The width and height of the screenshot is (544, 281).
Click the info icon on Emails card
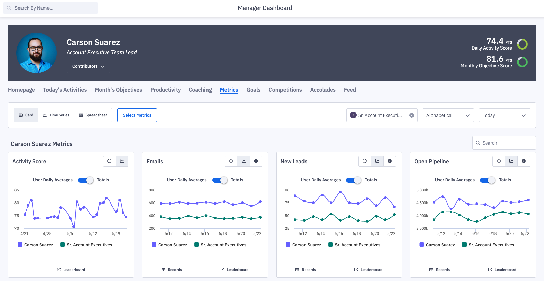(256, 161)
